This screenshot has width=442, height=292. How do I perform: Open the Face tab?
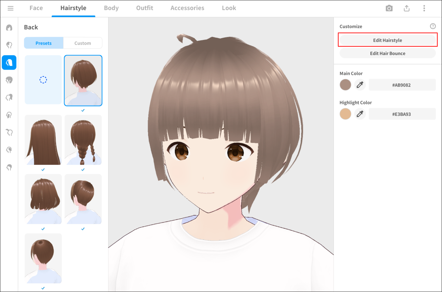(36, 8)
